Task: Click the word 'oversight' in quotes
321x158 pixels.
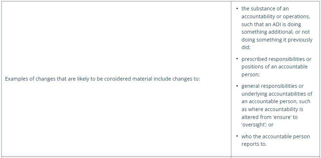Action: coord(254,125)
